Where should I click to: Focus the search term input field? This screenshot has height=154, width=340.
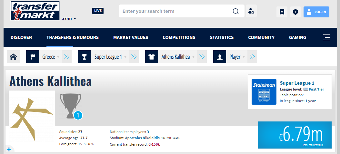click(x=176, y=11)
